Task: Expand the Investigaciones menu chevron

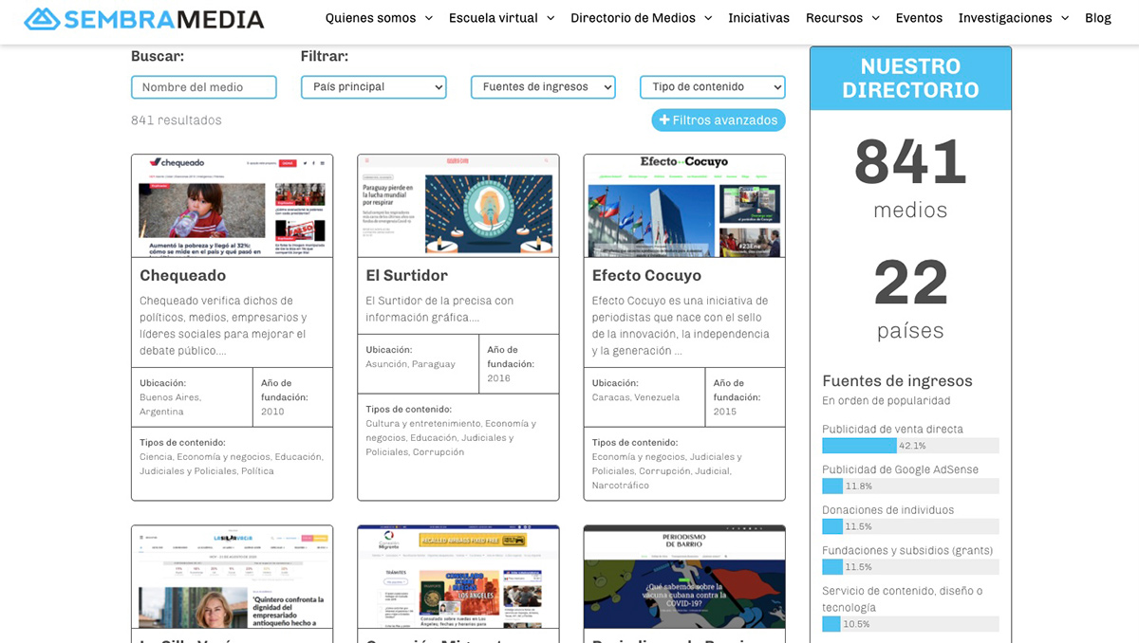Action: [x=1066, y=18]
